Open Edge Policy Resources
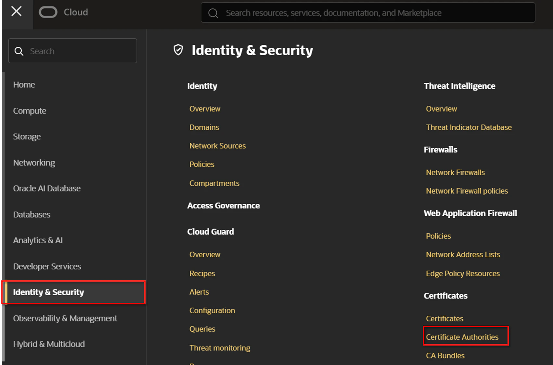 463,274
